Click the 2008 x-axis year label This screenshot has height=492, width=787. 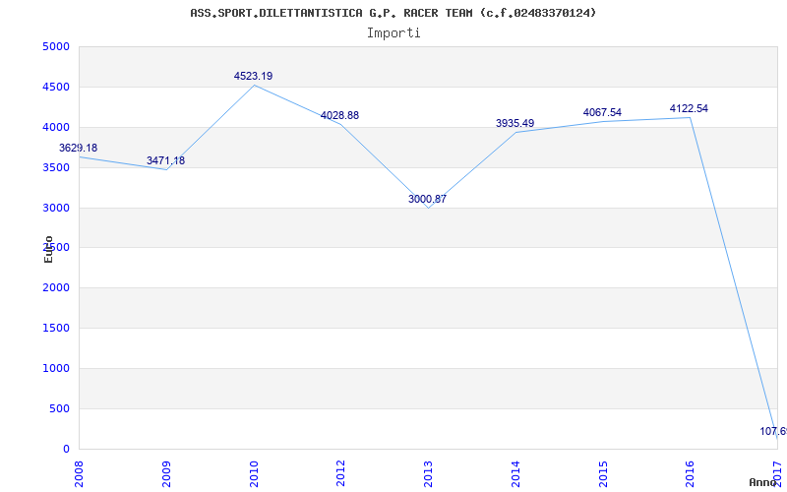(x=79, y=474)
